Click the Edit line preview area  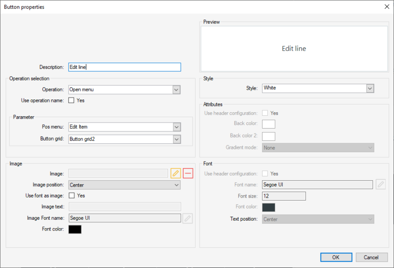pyautogui.click(x=294, y=49)
